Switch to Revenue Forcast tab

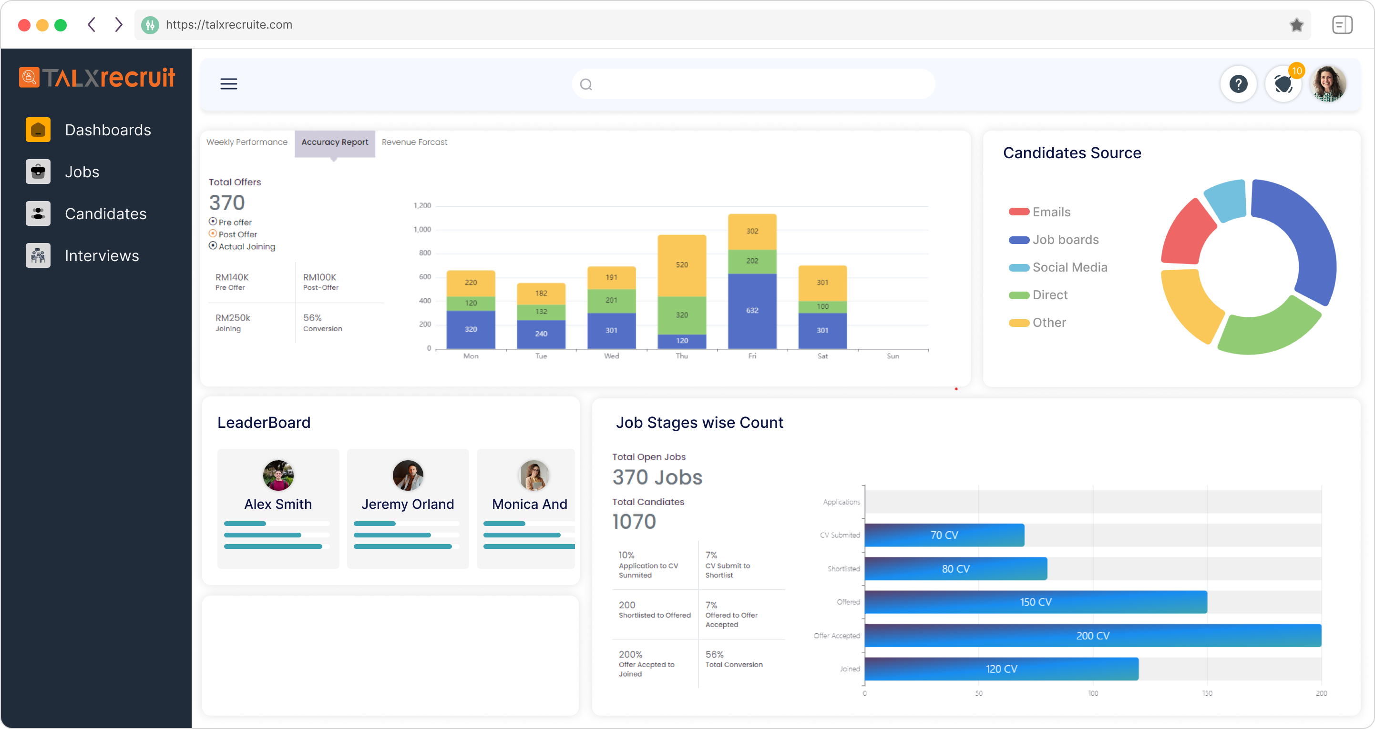[414, 142]
